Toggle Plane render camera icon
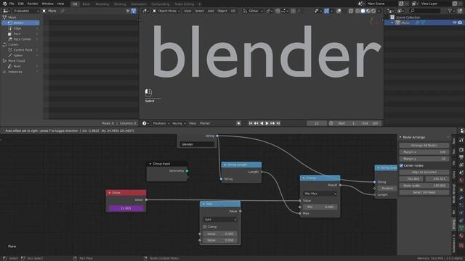This screenshot has width=465, height=261. (460, 22)
